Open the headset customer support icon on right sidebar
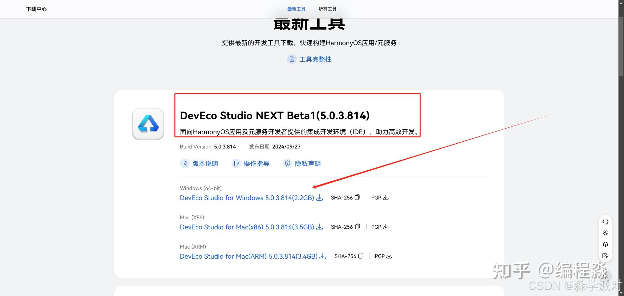The width and height of the screenshot is (624, 296). coord(605,221)
